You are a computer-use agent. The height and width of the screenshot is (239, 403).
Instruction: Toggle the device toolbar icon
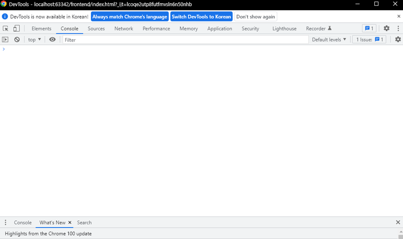click(17, 28)
